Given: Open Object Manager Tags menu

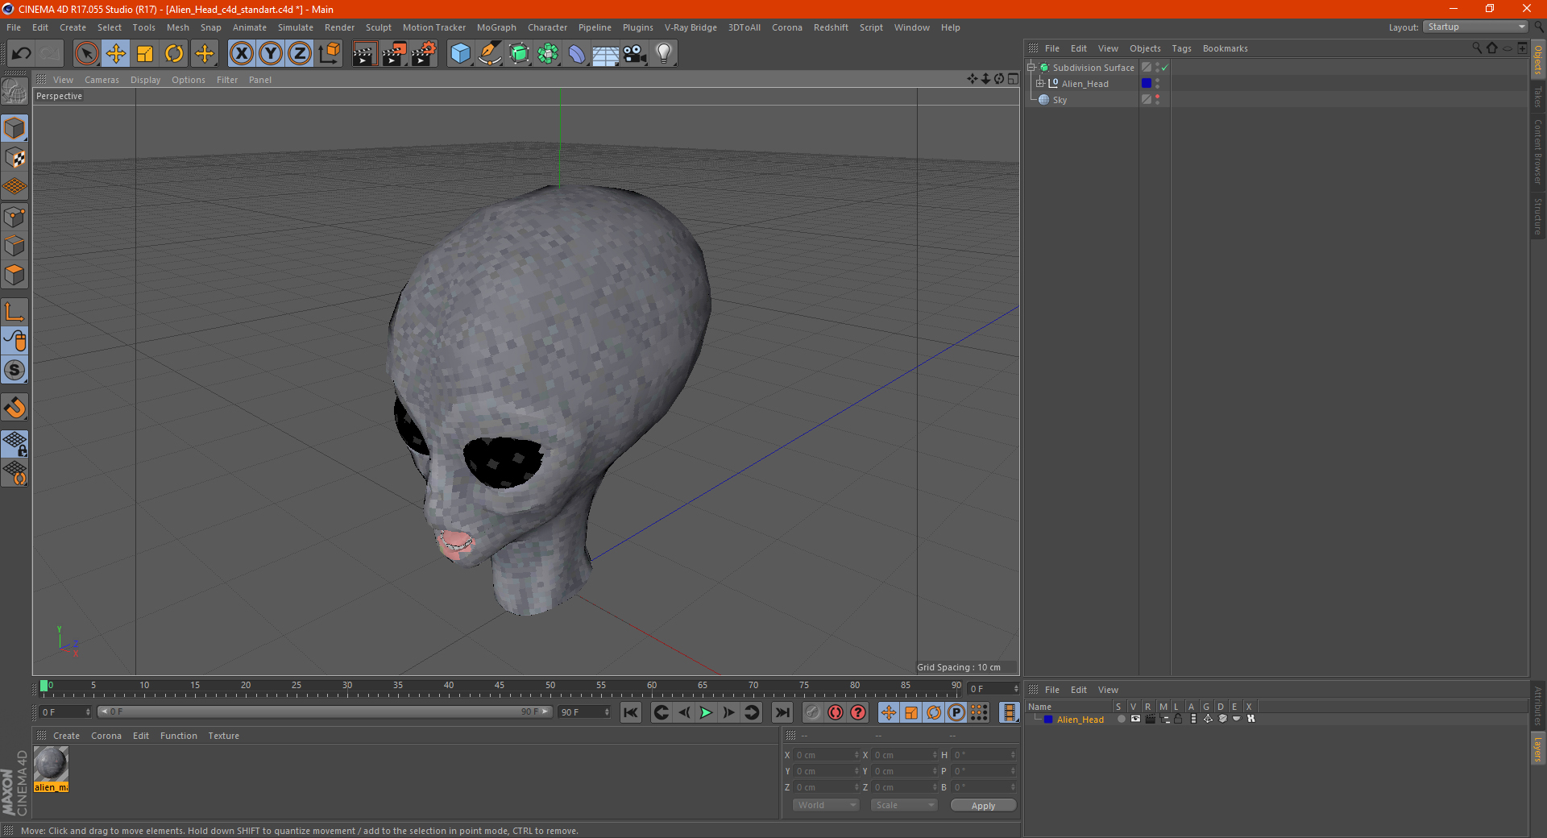Looking at the screenshot, I should 1181,48.
